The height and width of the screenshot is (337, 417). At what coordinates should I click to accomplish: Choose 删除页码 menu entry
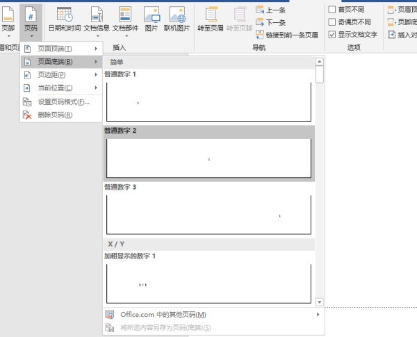[x=56, y=115]
